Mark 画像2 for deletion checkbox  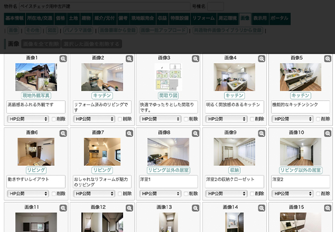coord(120,119)
